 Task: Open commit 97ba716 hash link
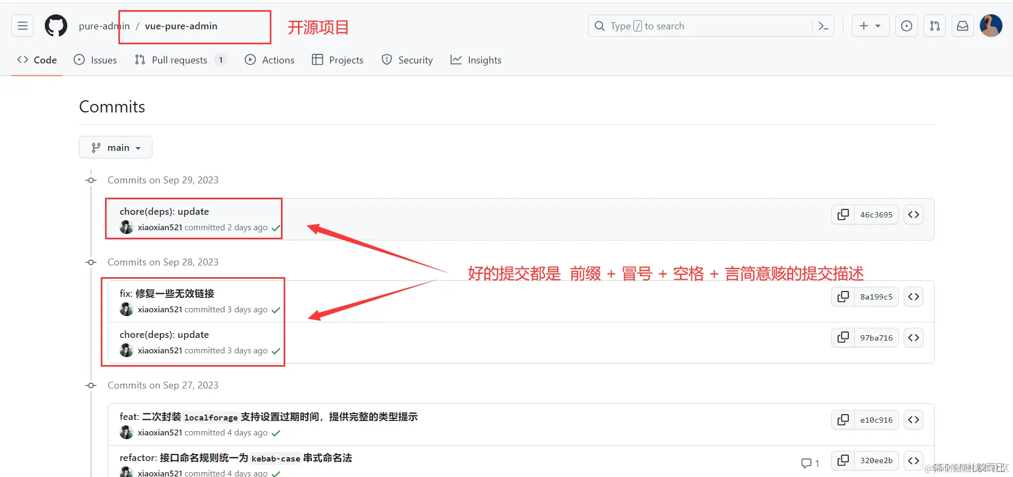(x=876, y=338)
